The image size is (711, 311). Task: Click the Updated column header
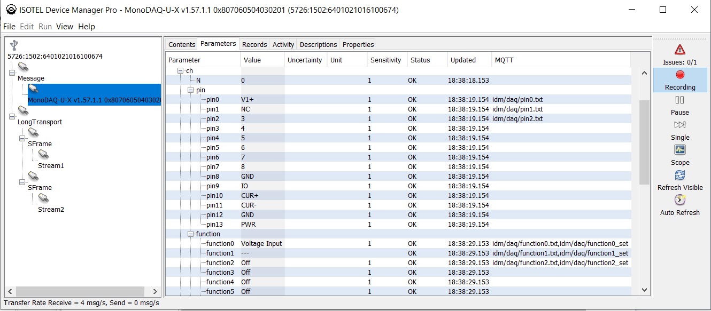click(x=469, y=60)
